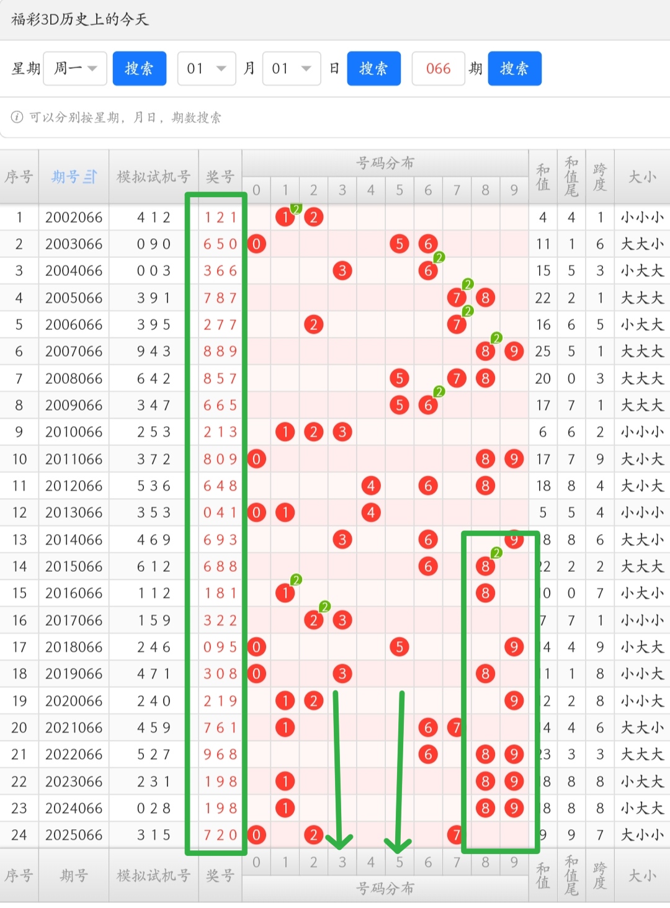Viewport: 670px width, 908px height.
Task: Click red ball 7 in row 2008066
Action: 457,378
